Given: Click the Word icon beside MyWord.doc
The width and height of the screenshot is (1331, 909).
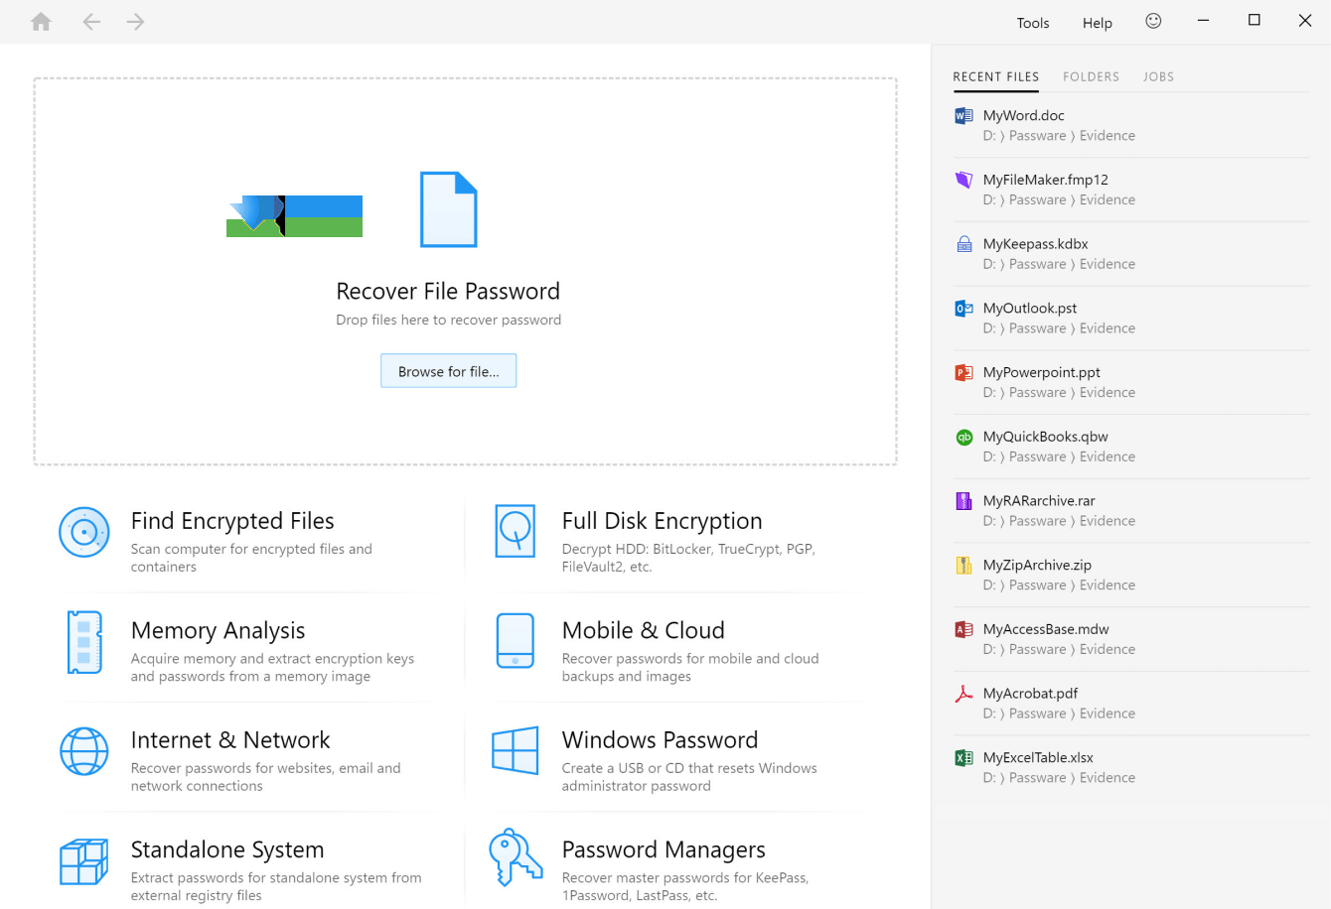Looking at the screenshot, I should tap(963, 115).
